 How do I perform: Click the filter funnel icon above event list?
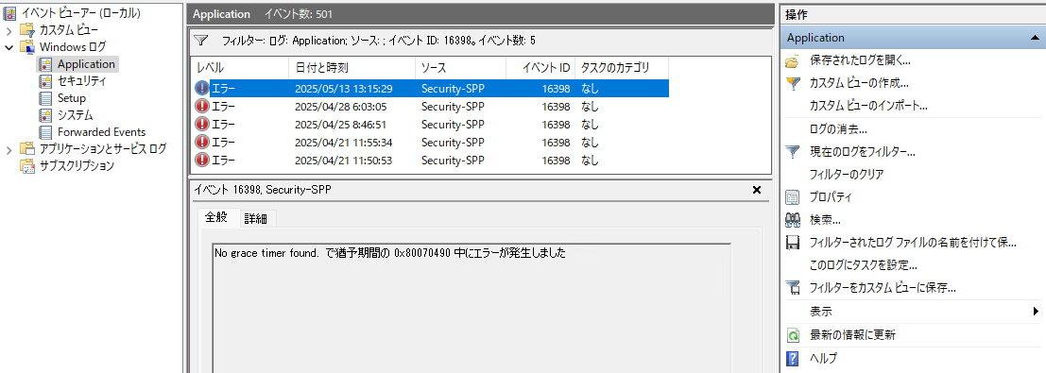pyautogui.click(x=201, y=42)
